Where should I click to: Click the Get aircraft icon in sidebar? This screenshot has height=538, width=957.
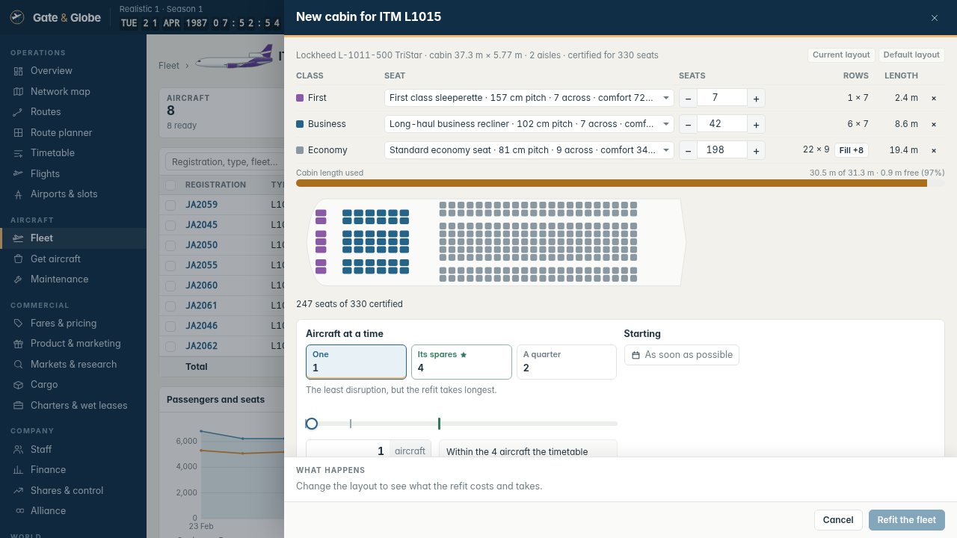click(18, 259)
